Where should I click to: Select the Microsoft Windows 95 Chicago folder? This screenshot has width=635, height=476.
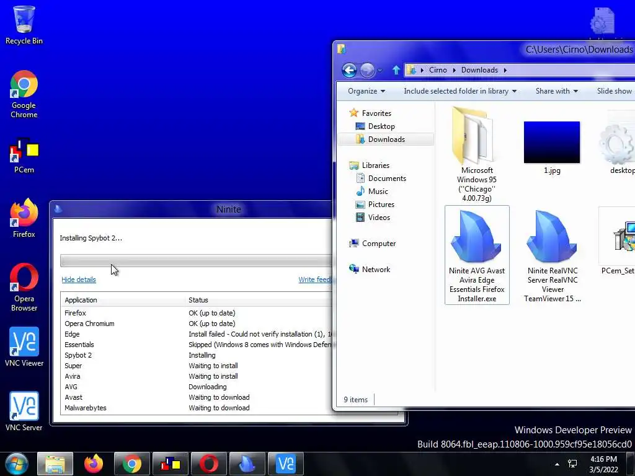click(x=477, y=154)
